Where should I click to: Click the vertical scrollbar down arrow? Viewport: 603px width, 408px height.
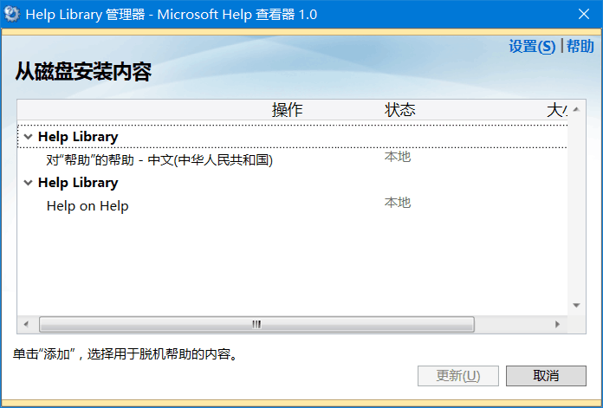tap(576, 305)
